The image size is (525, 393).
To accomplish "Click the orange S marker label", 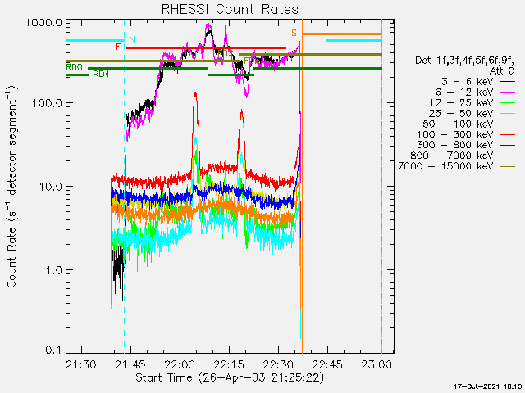I will click(294, 33).
